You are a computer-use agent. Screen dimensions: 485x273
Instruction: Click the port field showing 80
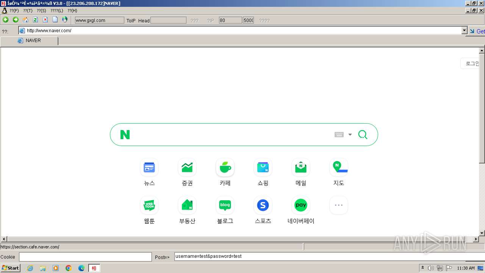pyautogui.click(x=230, y=20)
